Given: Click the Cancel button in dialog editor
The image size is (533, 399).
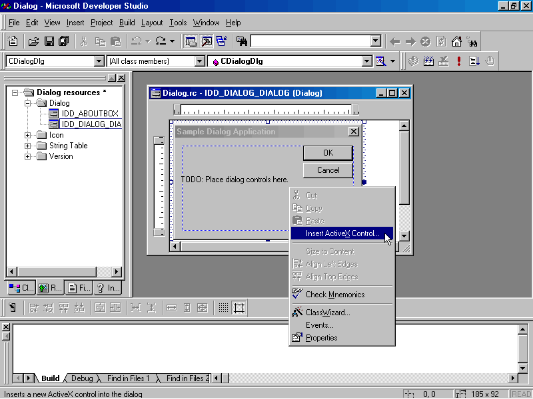Looking at the screenshot, I should point(328,170).
